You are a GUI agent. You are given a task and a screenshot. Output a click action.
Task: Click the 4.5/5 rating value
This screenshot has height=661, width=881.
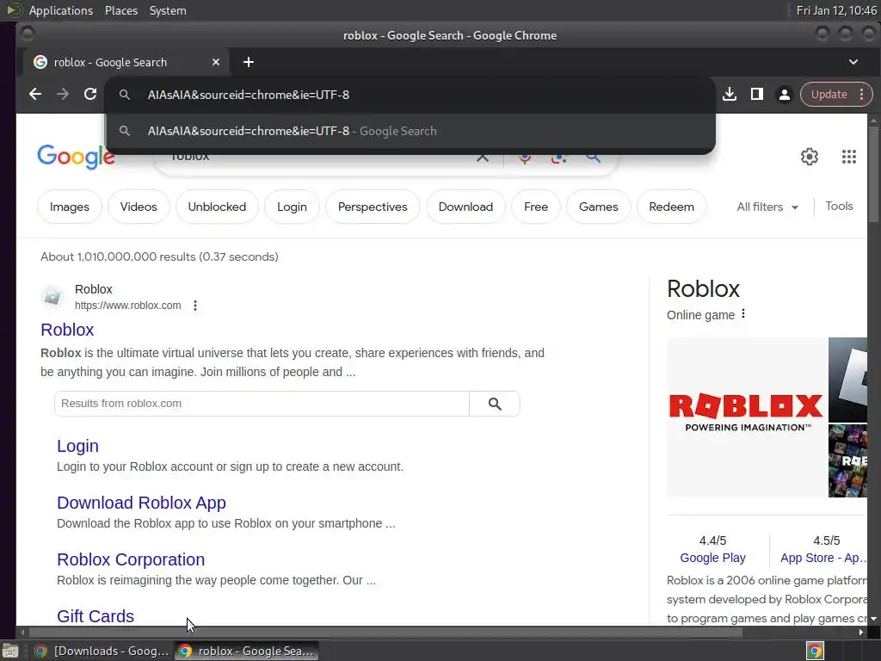(x=827, y=541)
